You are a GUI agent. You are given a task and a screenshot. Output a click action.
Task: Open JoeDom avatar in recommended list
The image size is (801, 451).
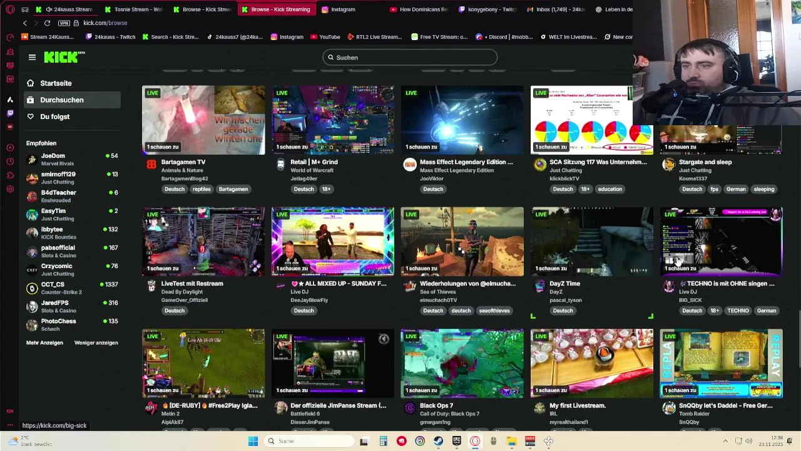pyautogui.click(x=32, y=160)
